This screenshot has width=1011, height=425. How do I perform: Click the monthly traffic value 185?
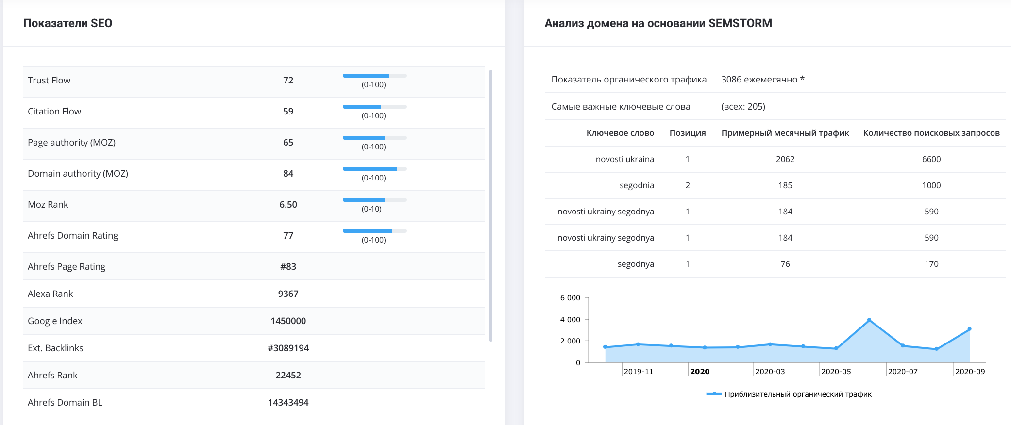tap(785, 185)
